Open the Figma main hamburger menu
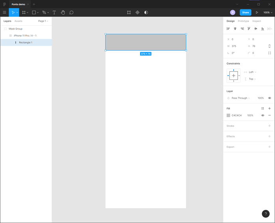The height and width of the screenshot is (223, 275). pos(5,13)
